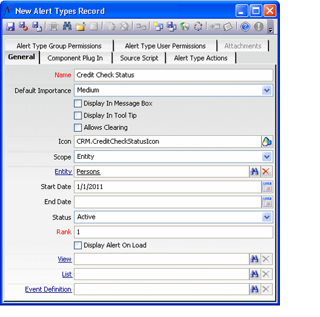Switch to Alert Type Group Permissions tab

click(59, 46)
